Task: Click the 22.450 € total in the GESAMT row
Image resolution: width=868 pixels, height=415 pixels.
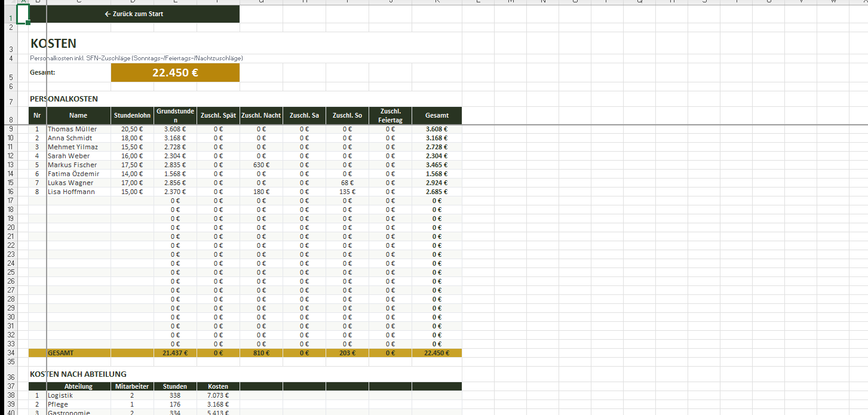Action: coord(437,353)
